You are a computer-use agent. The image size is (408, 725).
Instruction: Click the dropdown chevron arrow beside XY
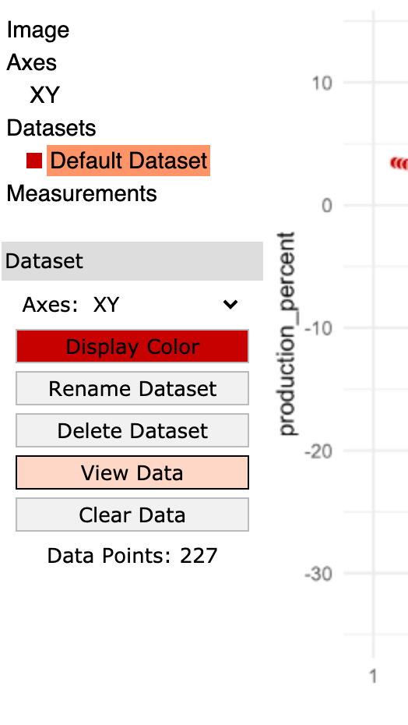(x=230, y=305)
